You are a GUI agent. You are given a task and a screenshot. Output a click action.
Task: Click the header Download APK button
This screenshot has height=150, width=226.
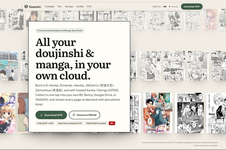click(192, 7)
